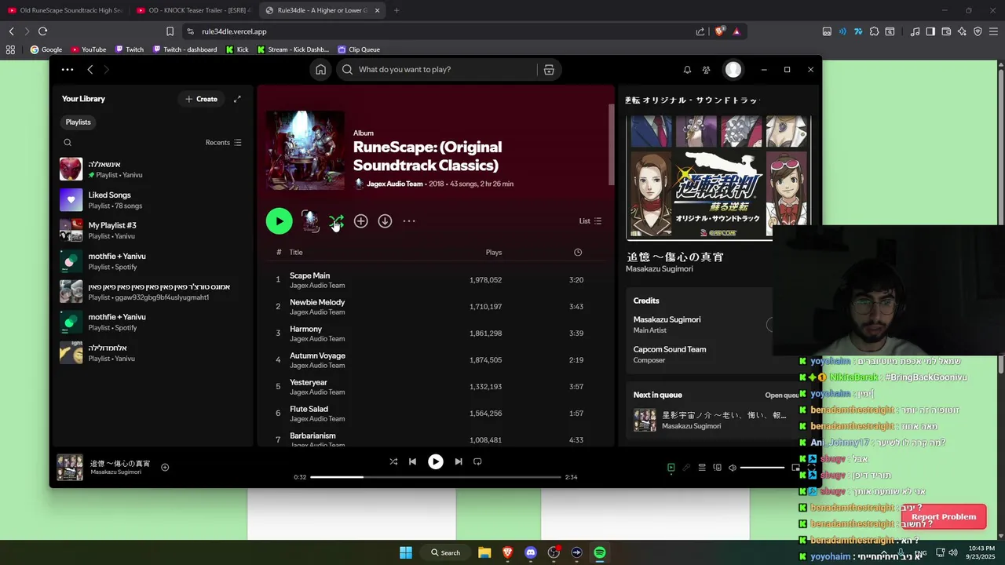
Task: Play the RuneScape soundtrack album
Action: tap(279, 221)
